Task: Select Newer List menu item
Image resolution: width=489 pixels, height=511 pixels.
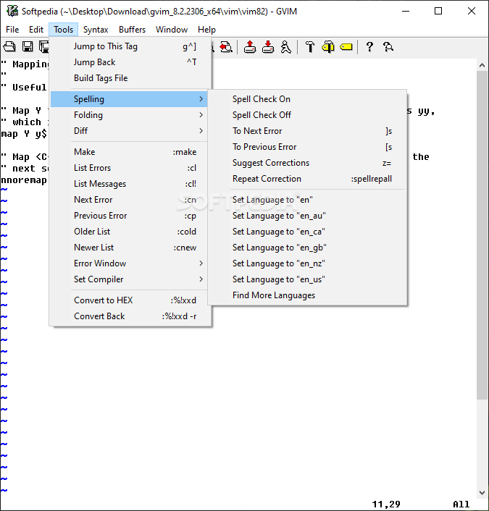Action: pos(129,248)
